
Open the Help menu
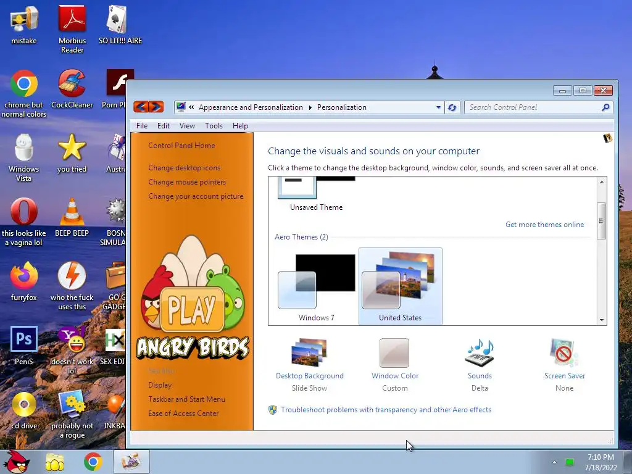coord(240,126)
